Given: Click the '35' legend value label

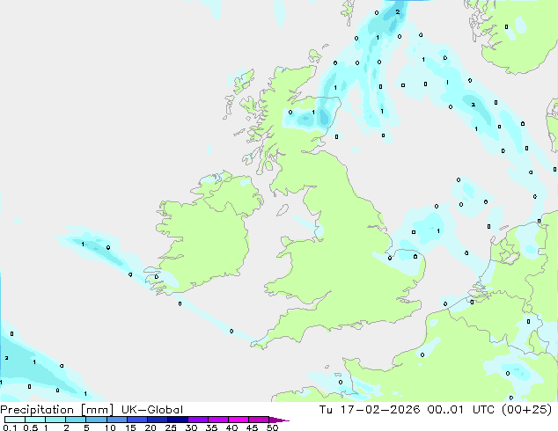Looking at the screenshot, I should tap(211, 427).
